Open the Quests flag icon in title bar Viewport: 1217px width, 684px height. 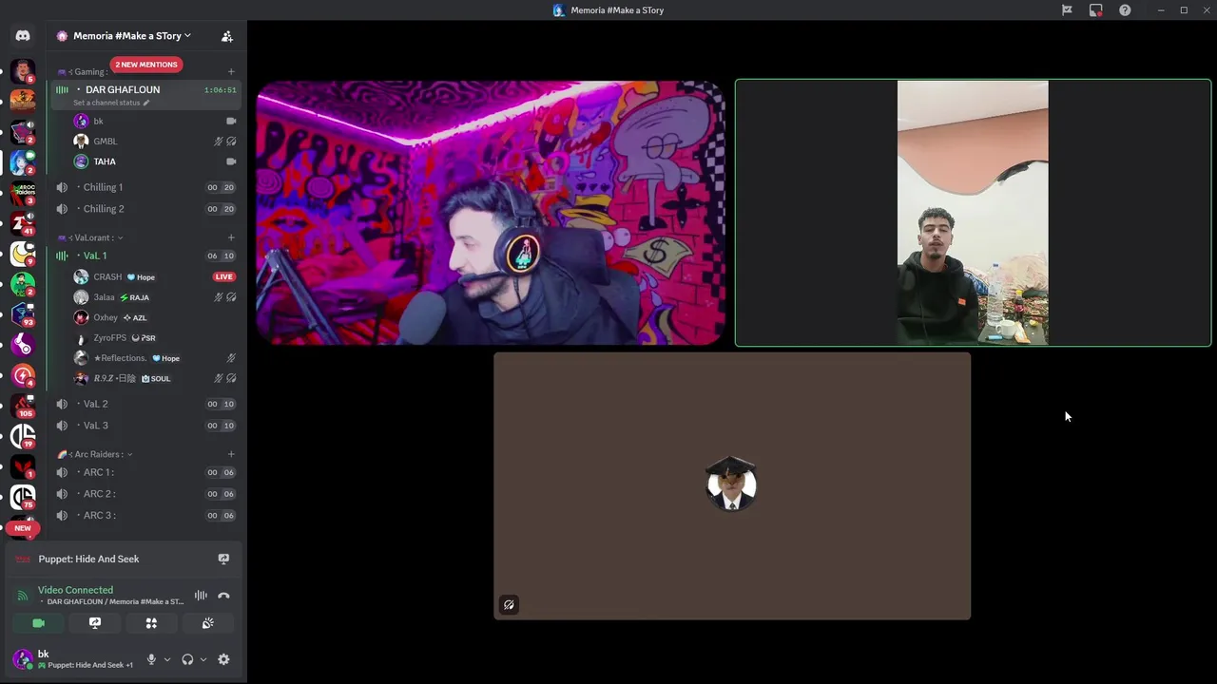click(x=1067, y=10)
